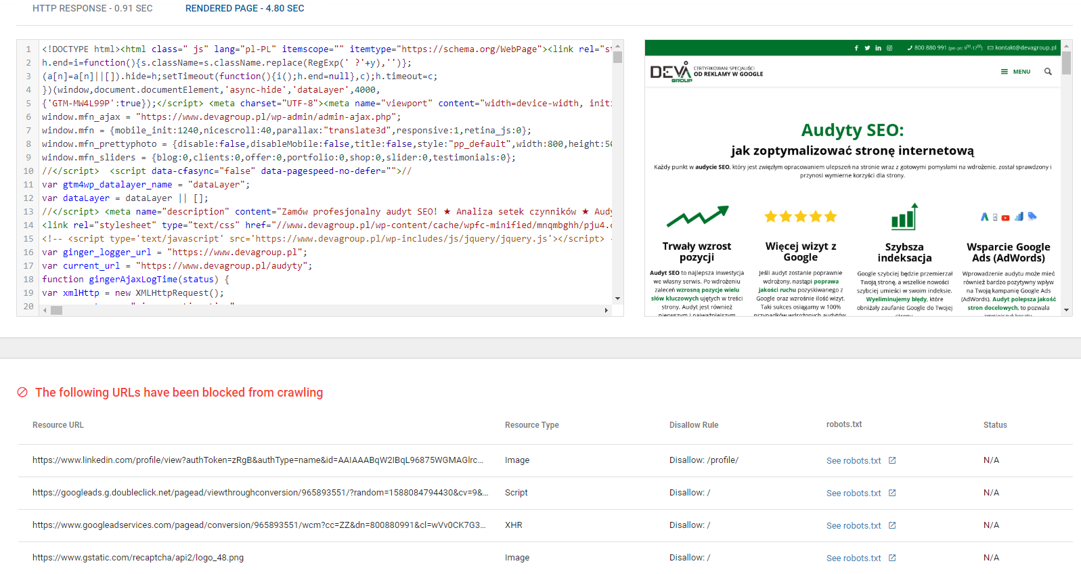Click blocked-crawling warning circle icon

22,393
